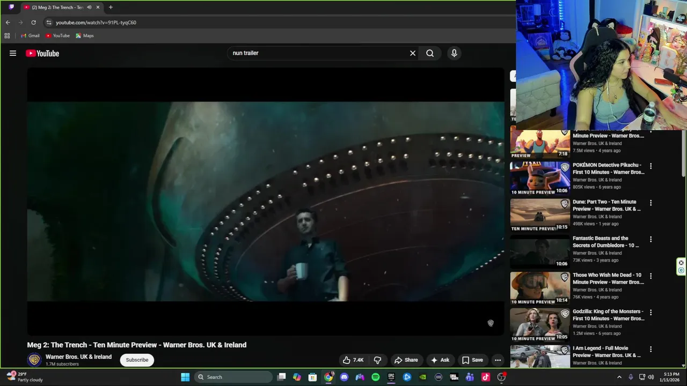Click the YouTube search magnifier button

(x=430, y=53)
